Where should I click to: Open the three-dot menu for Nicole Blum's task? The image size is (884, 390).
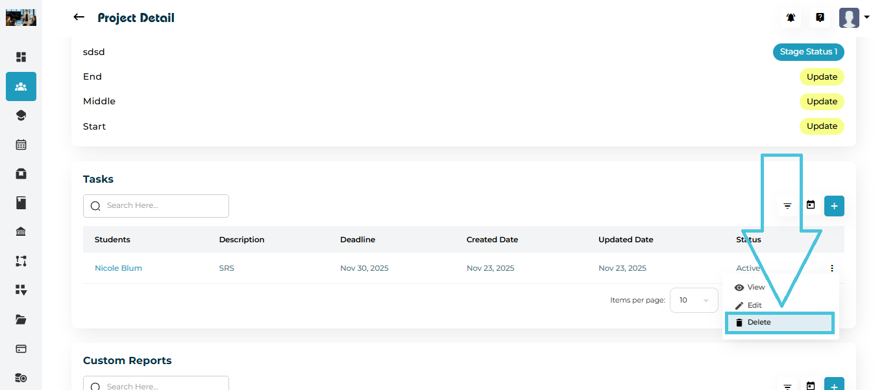coord(831,268)
